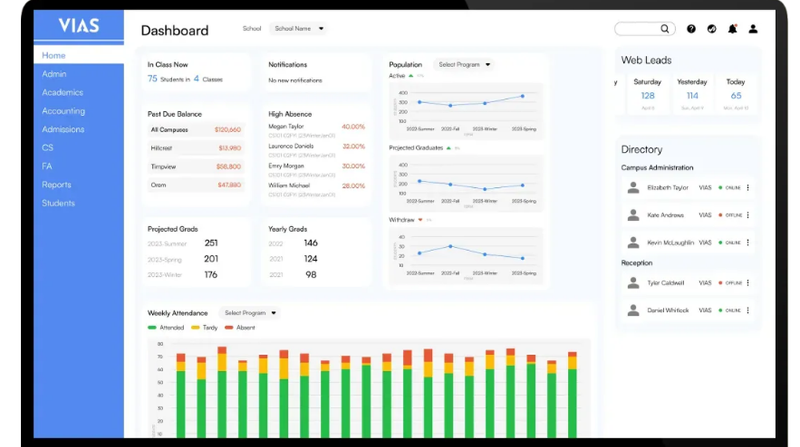Click the yearly grads value 146
Screen dimensions: 800x447
310,243
